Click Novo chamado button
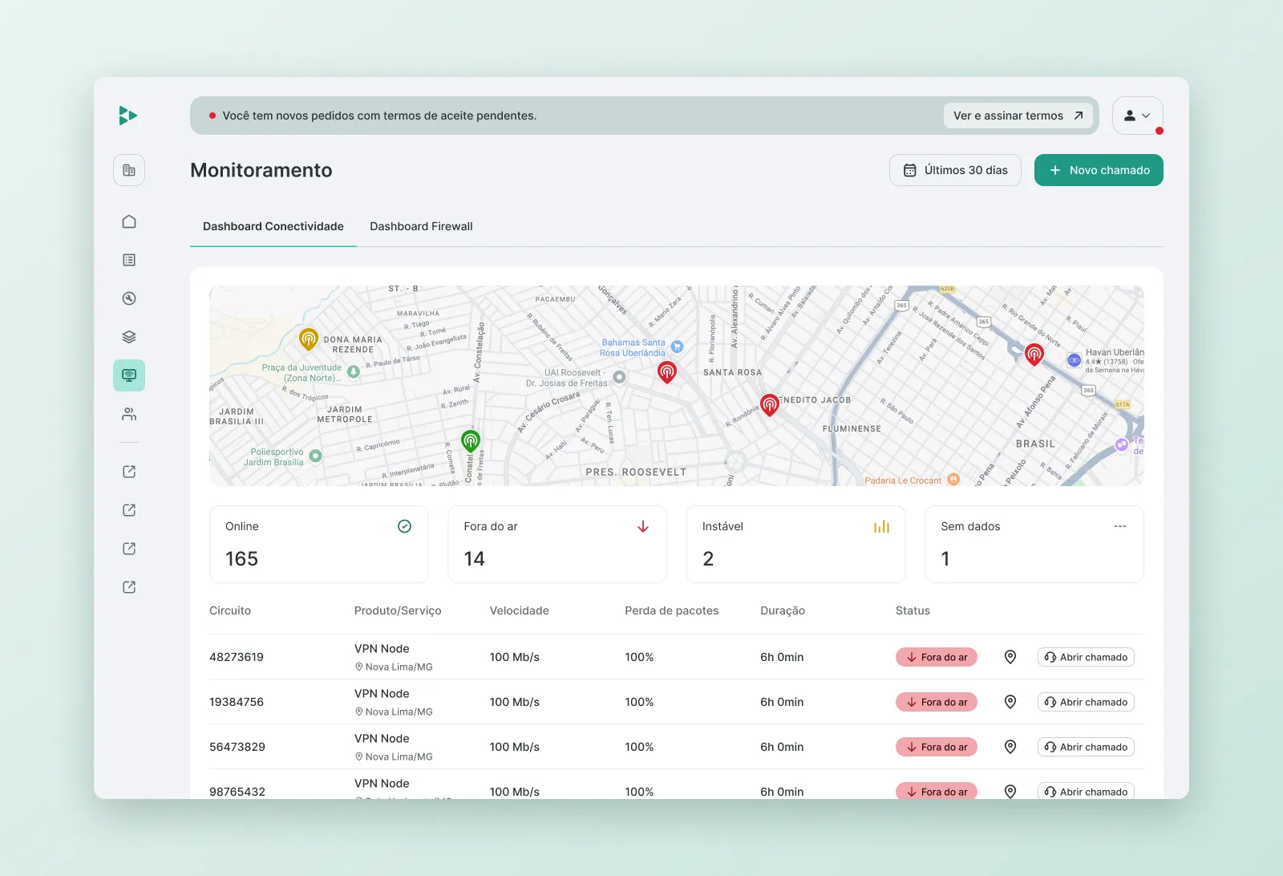The image size is (1283, 876). tap(1099, 170)
